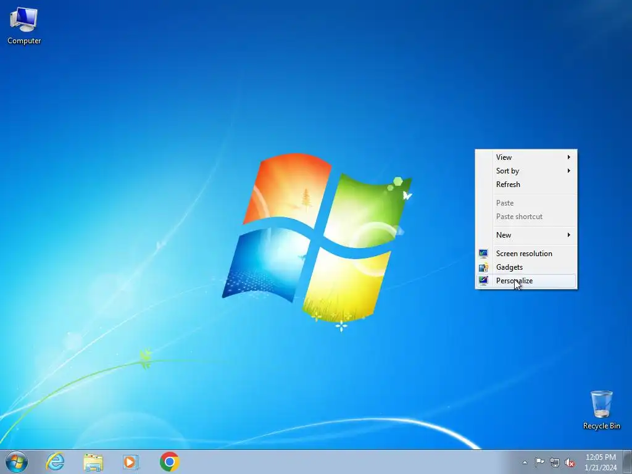
Task: Launch Google Chrome from the taskbar
Action: pyautogui.click(x=169, y=462)
